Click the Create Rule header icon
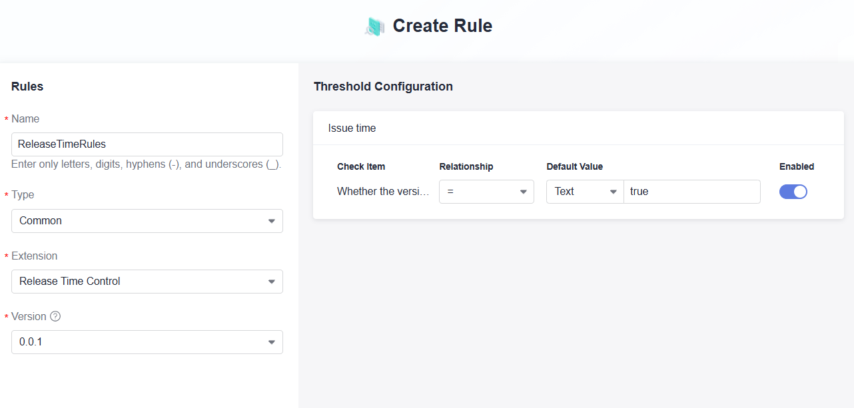The width and height of the screenshot is (854, 408). click(x=375, y=27)
